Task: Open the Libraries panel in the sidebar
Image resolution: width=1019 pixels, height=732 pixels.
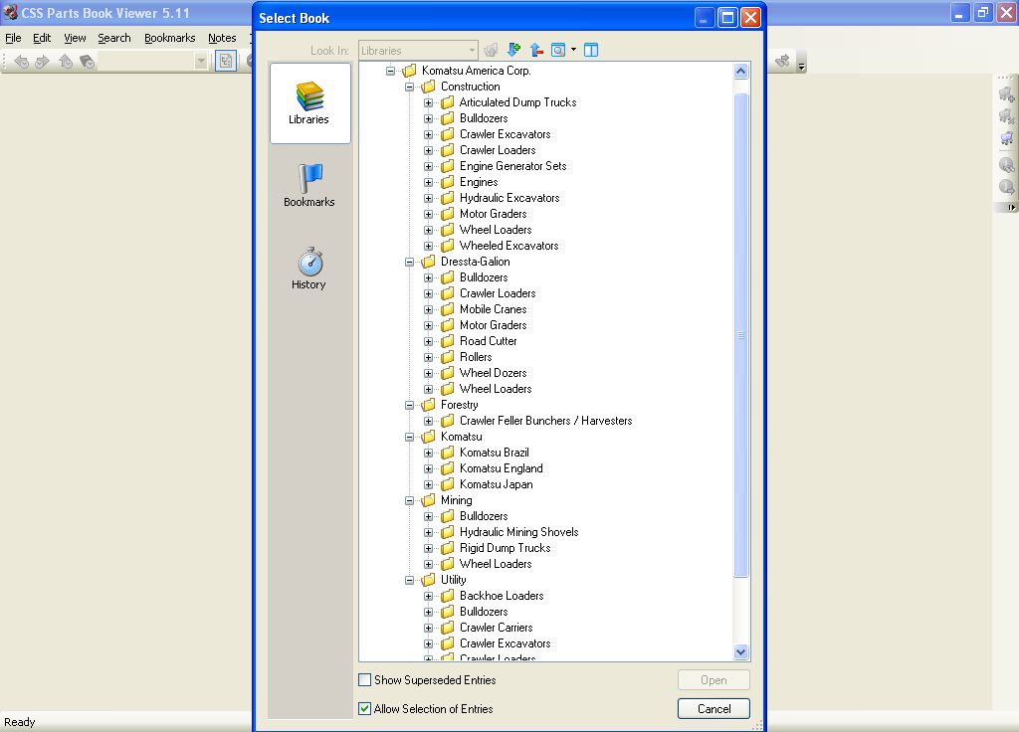Action: 310,103
